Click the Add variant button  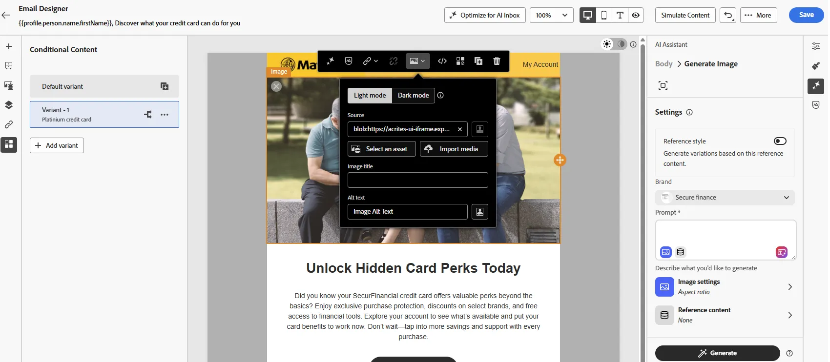tap(57, 145)
